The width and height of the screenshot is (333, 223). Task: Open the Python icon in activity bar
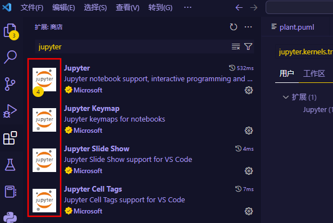coord(10,217)
